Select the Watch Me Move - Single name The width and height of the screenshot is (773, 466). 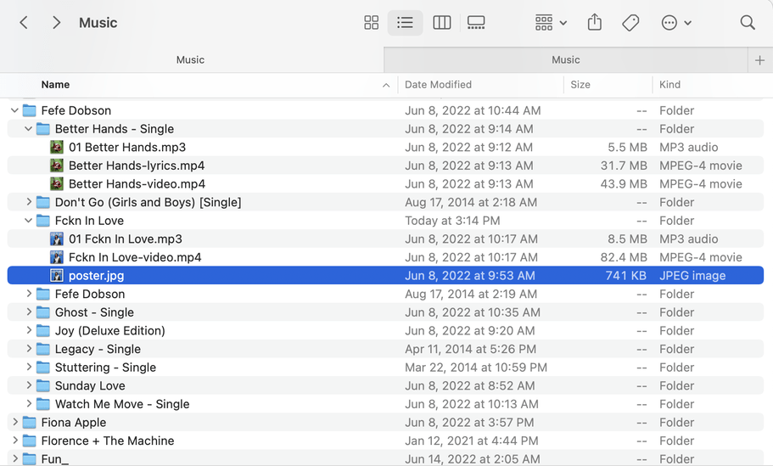(x=122, y=404)
